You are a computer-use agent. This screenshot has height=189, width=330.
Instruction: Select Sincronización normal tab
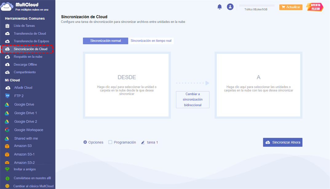(x=105, y=41)
